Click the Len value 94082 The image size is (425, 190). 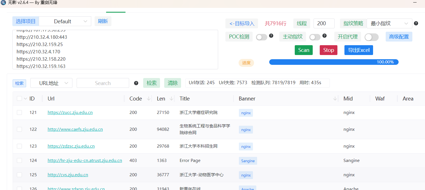click(x=163, y=129)
